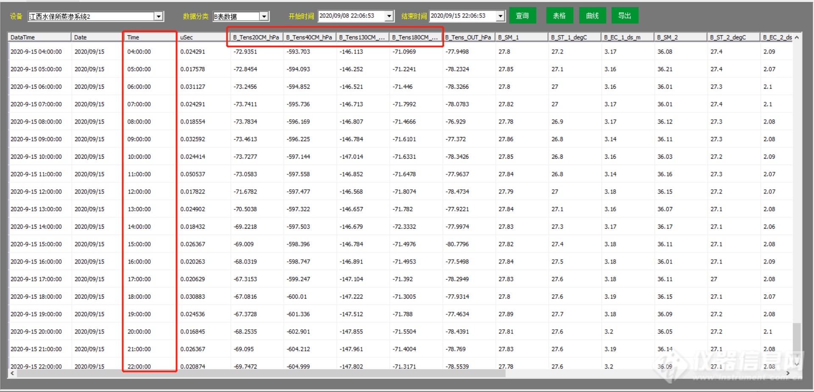
Task: Select cell value -76.929
Action: point(456,122)
